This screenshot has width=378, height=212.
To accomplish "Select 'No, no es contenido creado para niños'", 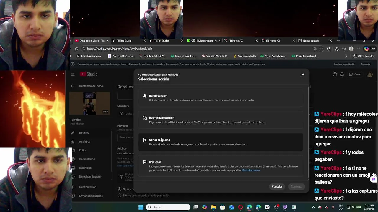I will tap(119, 195).
